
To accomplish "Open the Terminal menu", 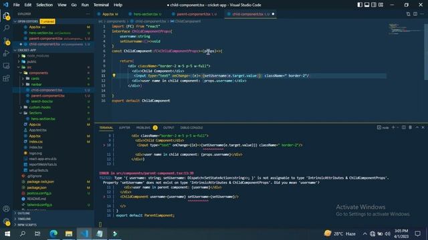I will 101,5.
